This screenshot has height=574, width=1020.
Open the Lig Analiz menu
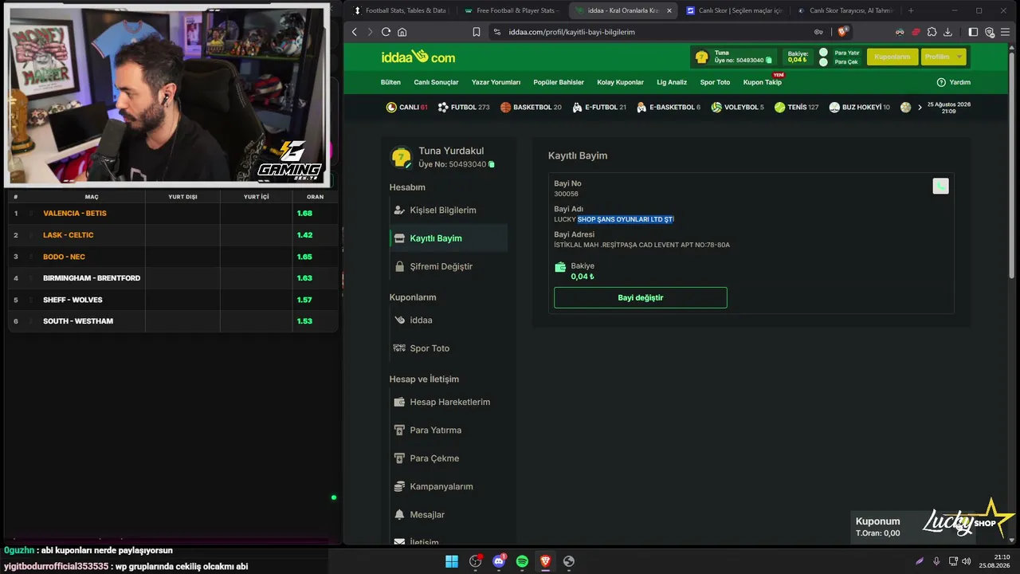[672, 82]
